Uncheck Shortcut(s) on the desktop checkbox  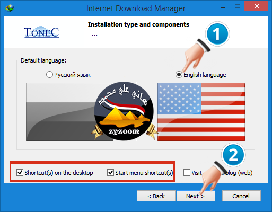20,172
